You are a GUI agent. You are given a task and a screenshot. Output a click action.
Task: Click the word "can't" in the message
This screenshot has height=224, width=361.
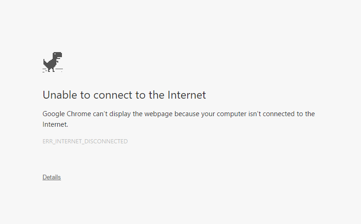(x=102, y=114)
